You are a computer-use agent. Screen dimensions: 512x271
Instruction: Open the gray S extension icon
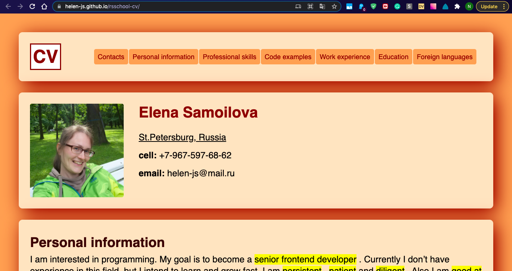click(409, 6)
